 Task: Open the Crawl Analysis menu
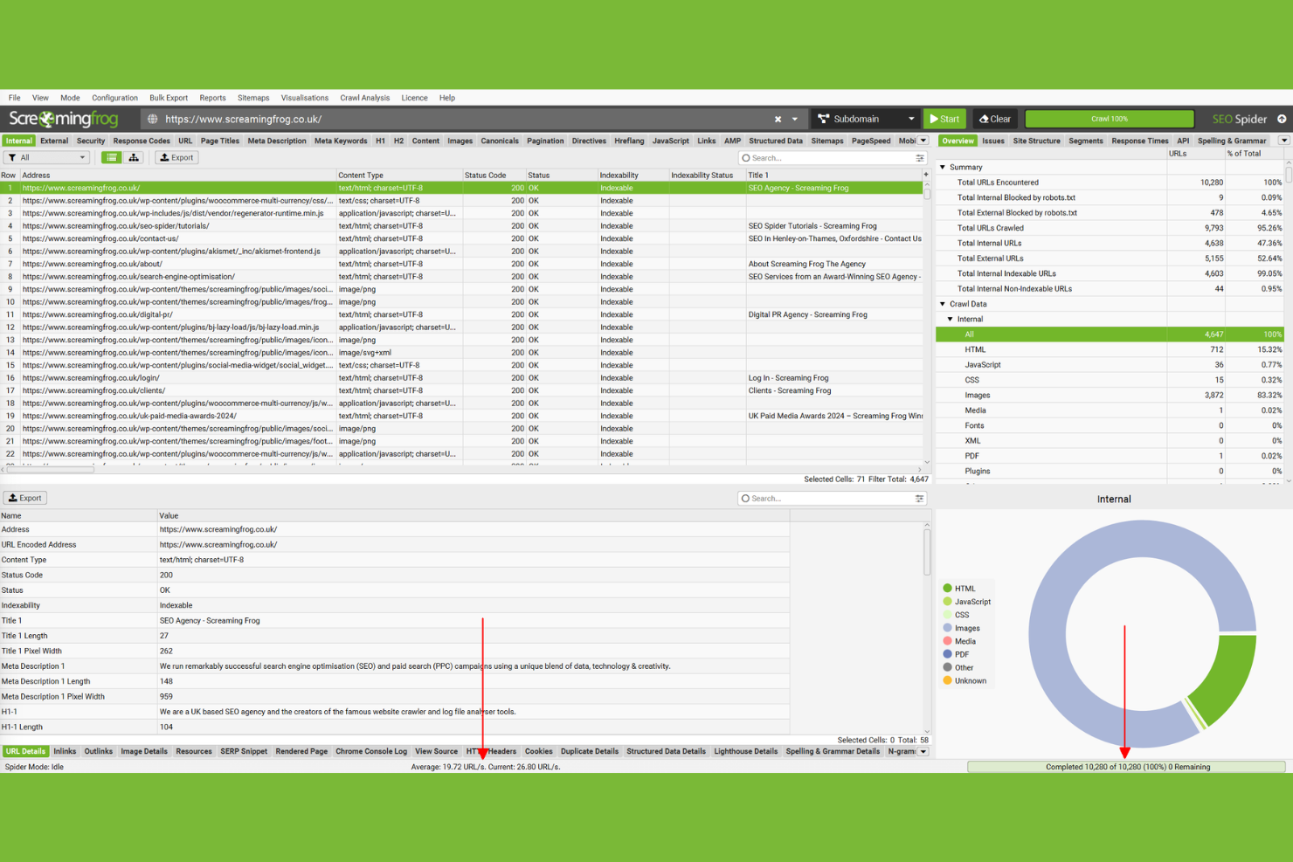click(364, 98)
